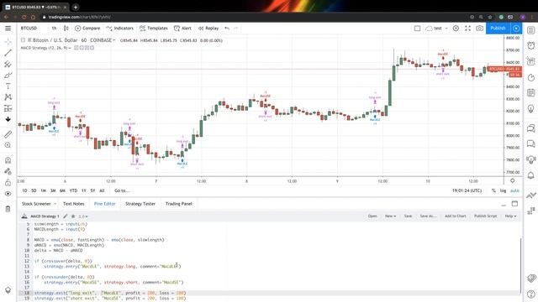Open the watchlist panel icon
538x302 pixels.
pos(530,30)
